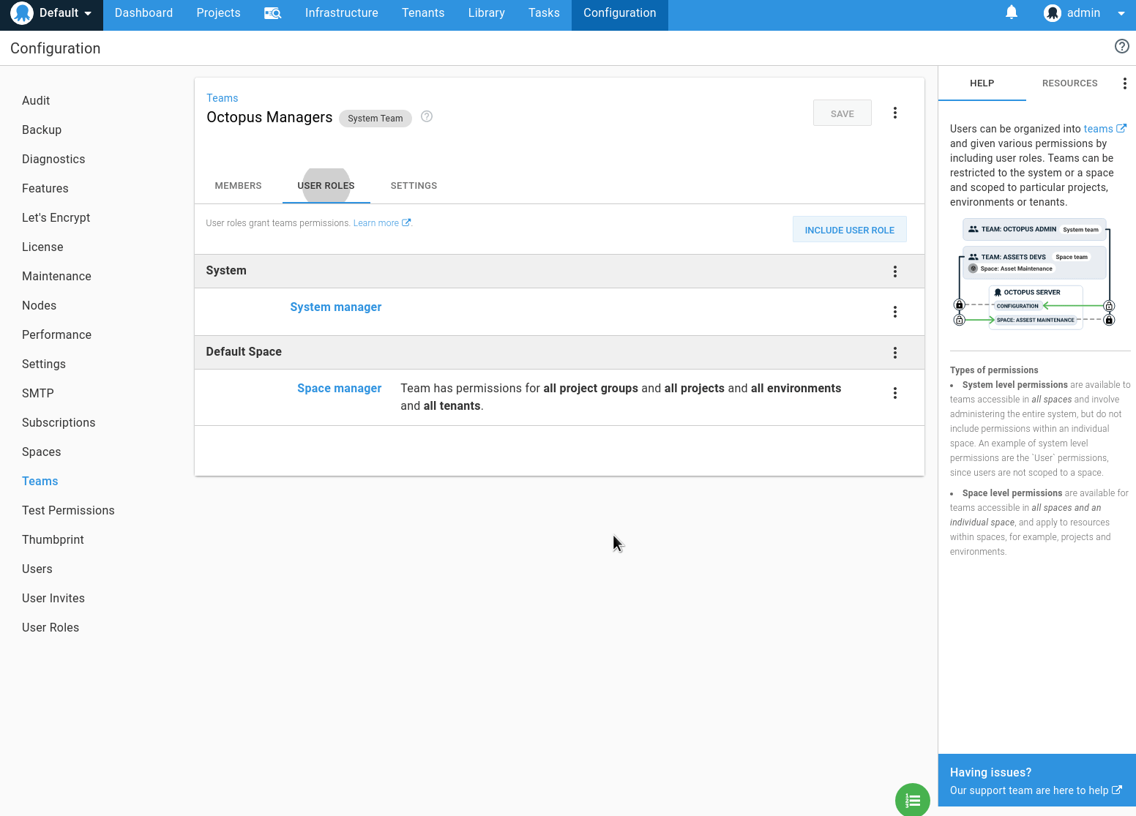Click the admin avatar icon
Image resolution: width=1136 pixels, height=816 pixels.
point(1052,12)
